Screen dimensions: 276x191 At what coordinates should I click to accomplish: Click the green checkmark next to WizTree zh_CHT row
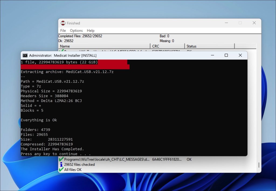61,159
